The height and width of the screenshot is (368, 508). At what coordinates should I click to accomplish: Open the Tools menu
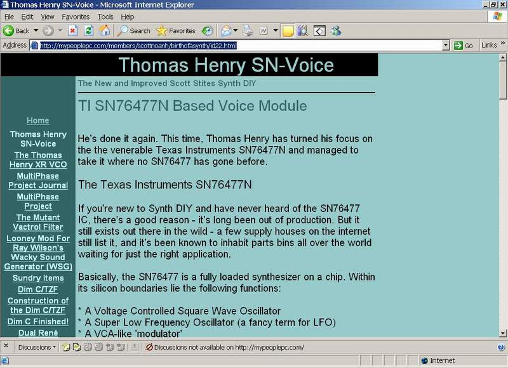click(105, 16)
